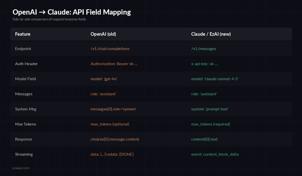
Task: Click the ezaiapi.com link in the footer
Action: [21, 168]
